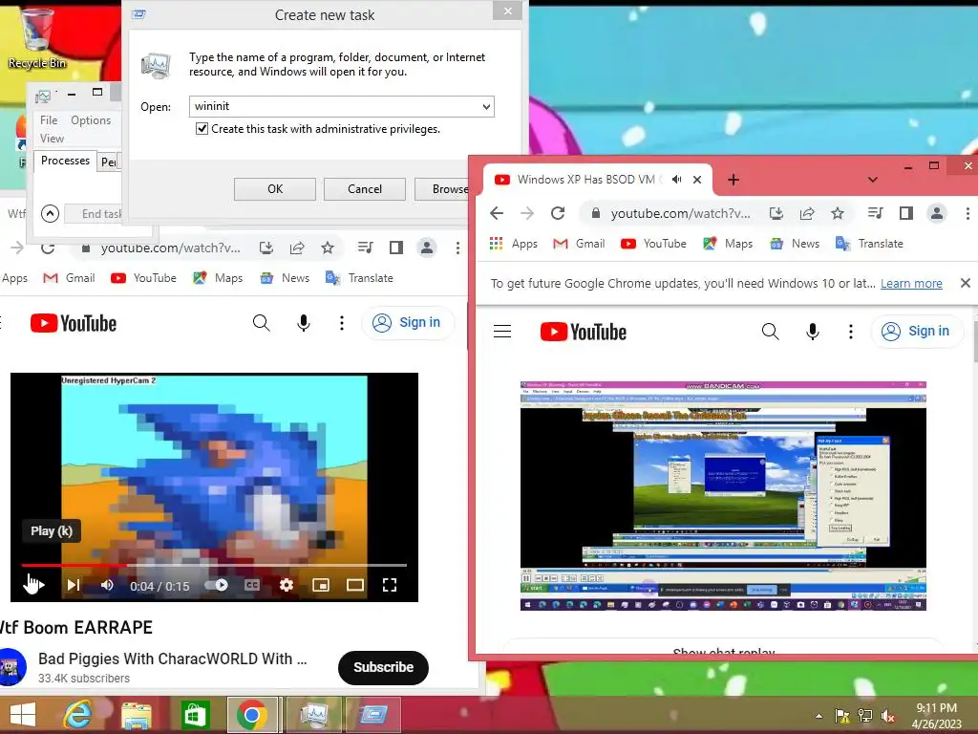This screenshot has width=978, height=734.
Task: Dismiss the Chrome update notification bar
Action: tap(965, 283)
